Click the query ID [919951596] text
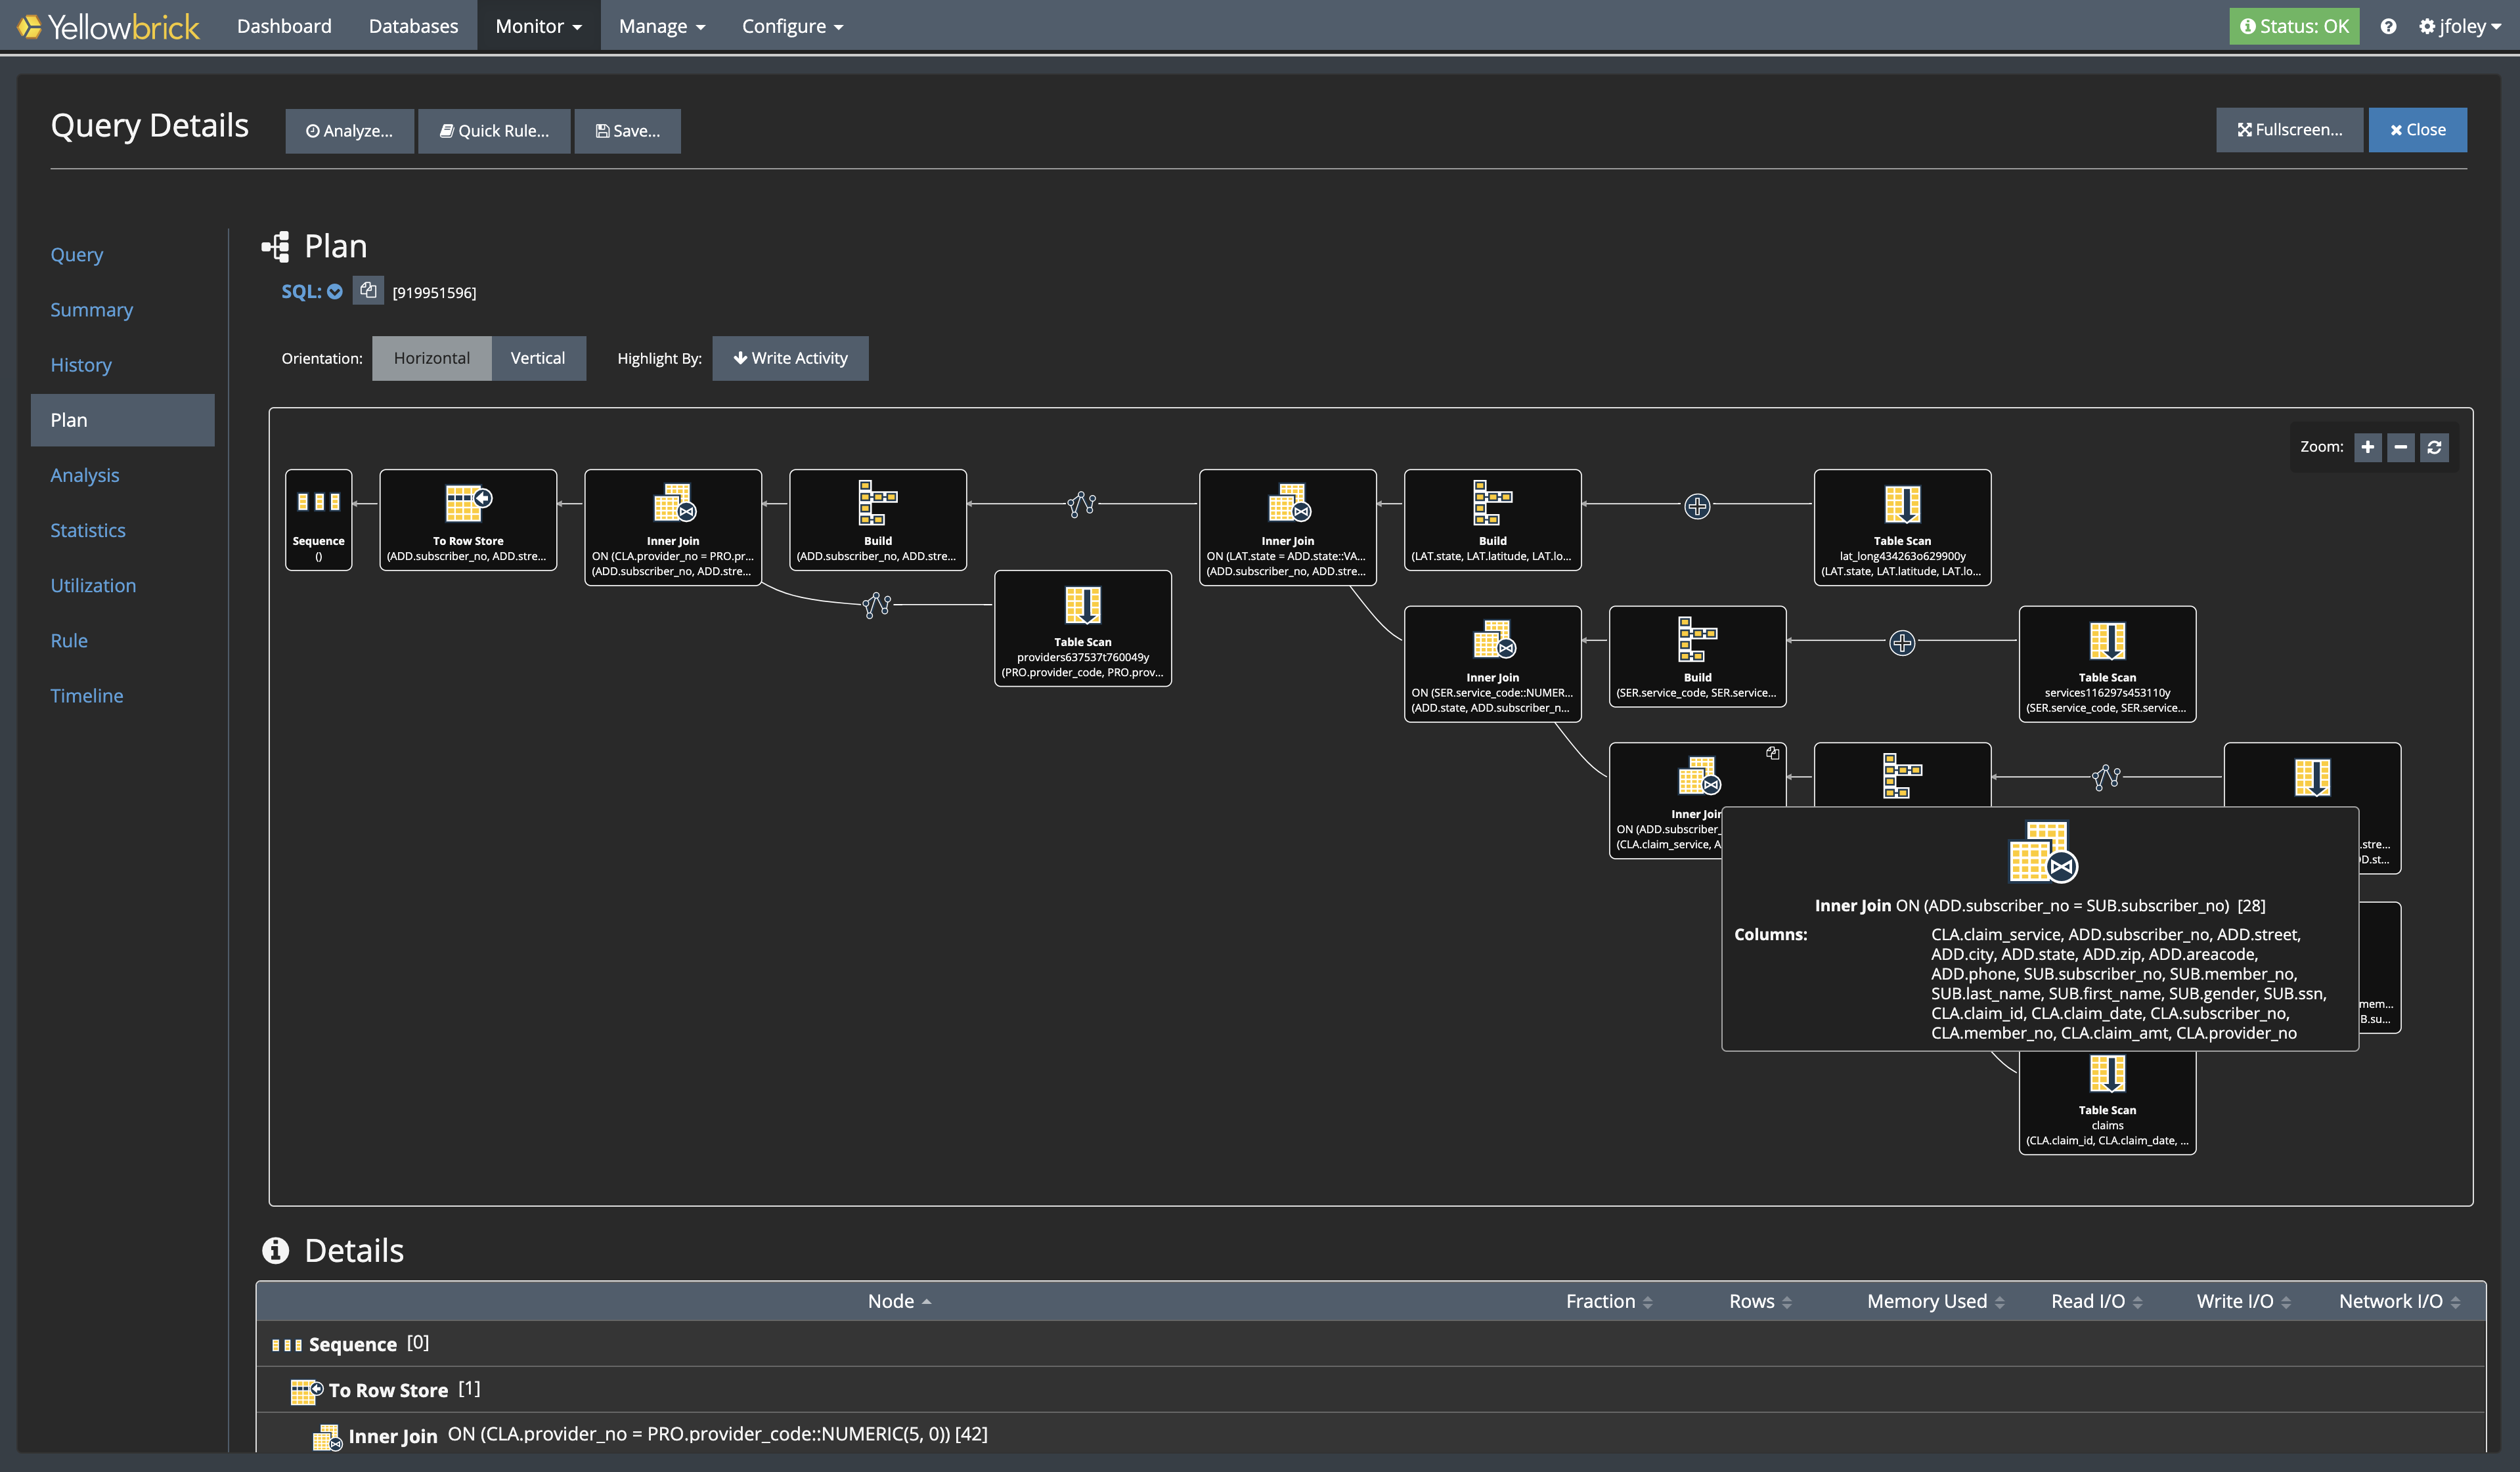Image resolution: width=2520 pixels, height=1472 pixels. (x=434, y=292)
